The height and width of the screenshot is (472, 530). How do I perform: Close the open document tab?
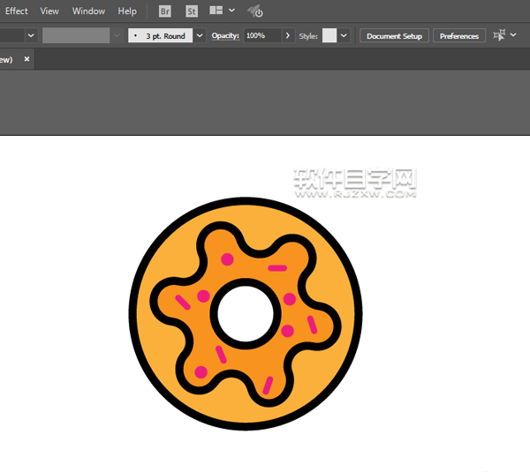point(26,59)
